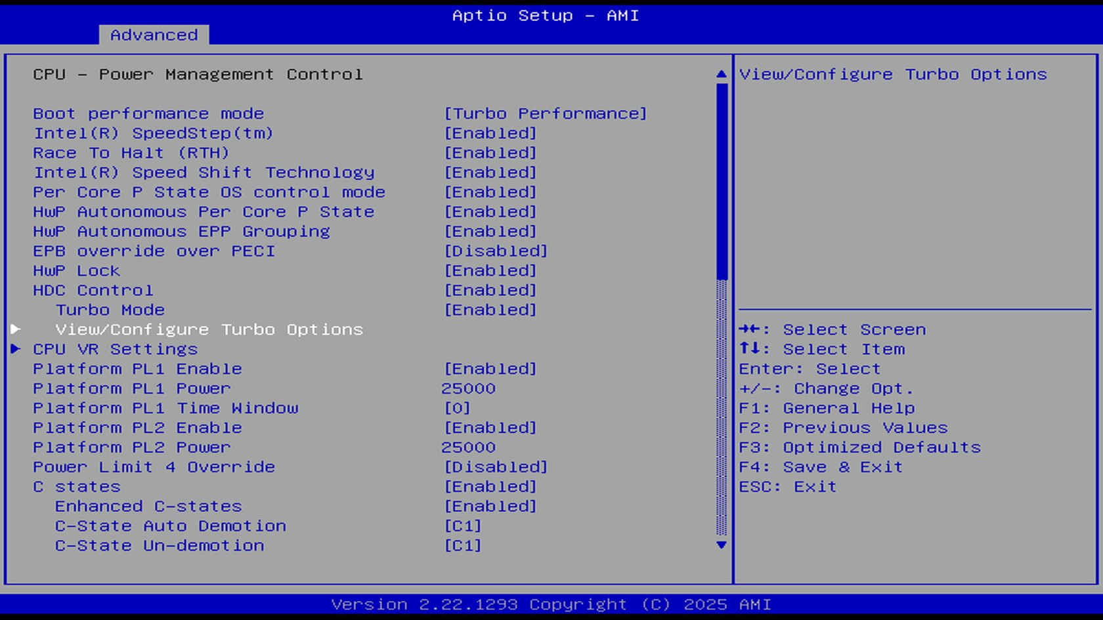Viewport: 1103px width, 620px height.
Task: Select HwP Lock label
Action: [x=76, y=271]
